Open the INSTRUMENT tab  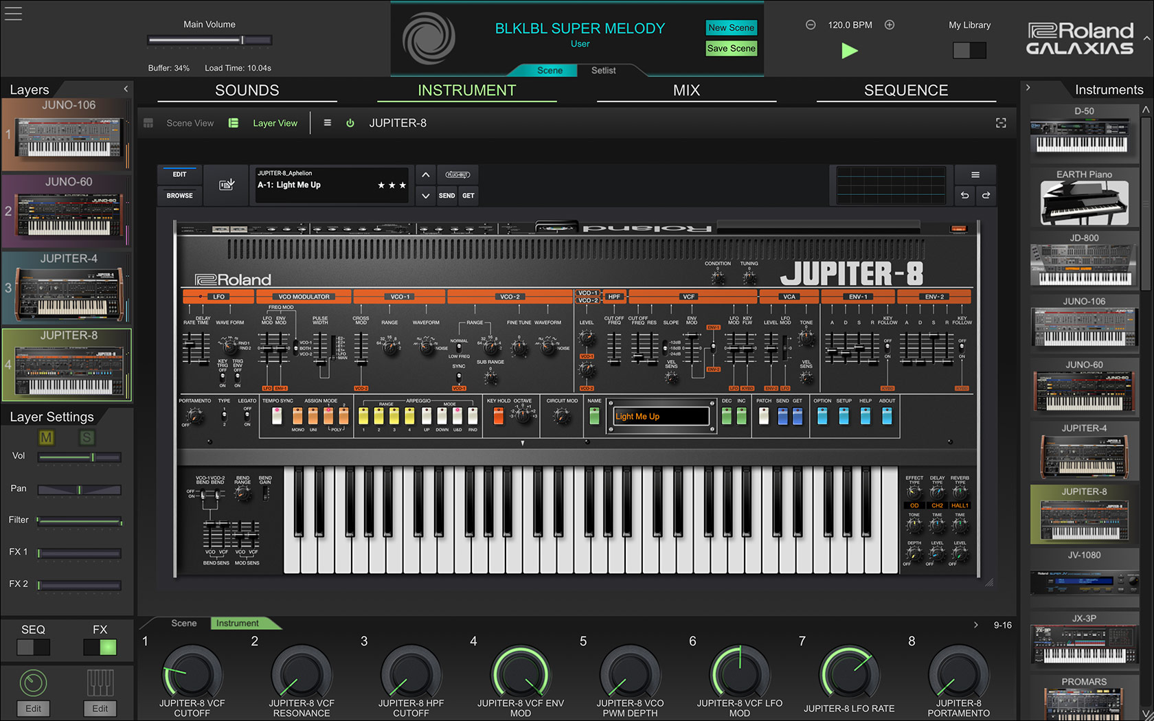coord(467,91)
